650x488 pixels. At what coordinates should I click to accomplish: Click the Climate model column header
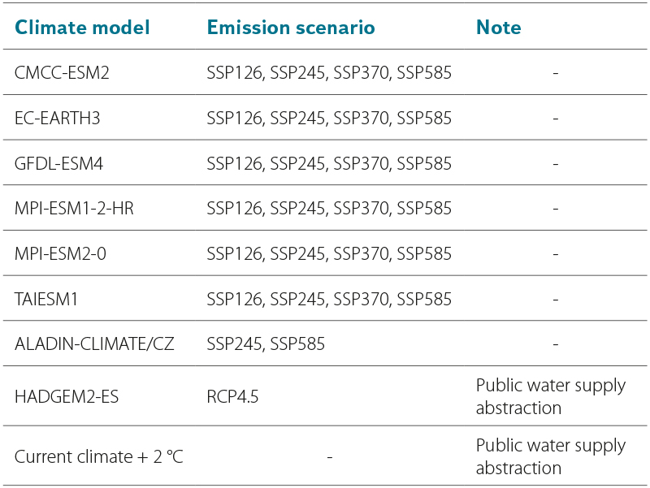coord(82,28)
